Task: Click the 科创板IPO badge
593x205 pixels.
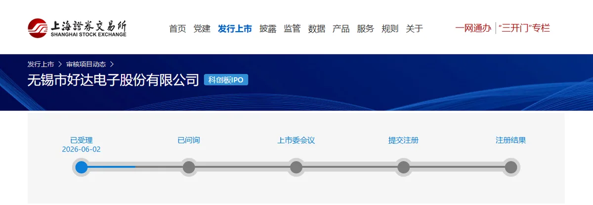Action: click(226, 80)
